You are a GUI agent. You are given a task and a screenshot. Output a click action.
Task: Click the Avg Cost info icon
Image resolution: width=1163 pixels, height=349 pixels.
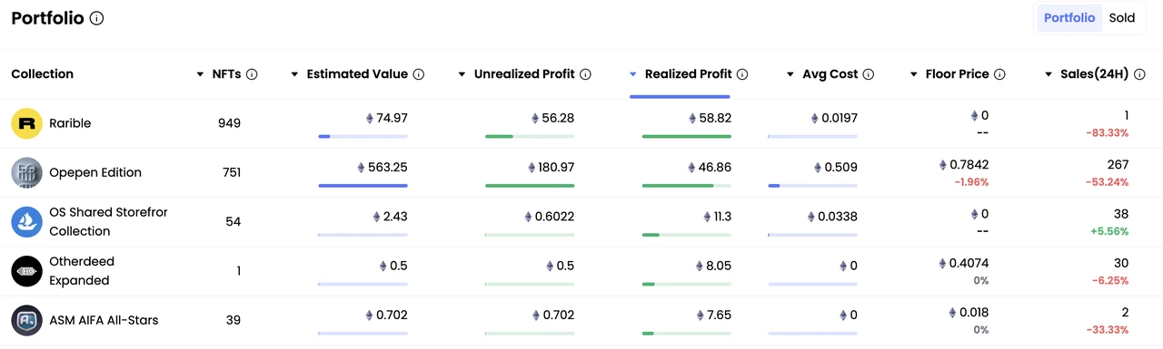coord(869,74)
